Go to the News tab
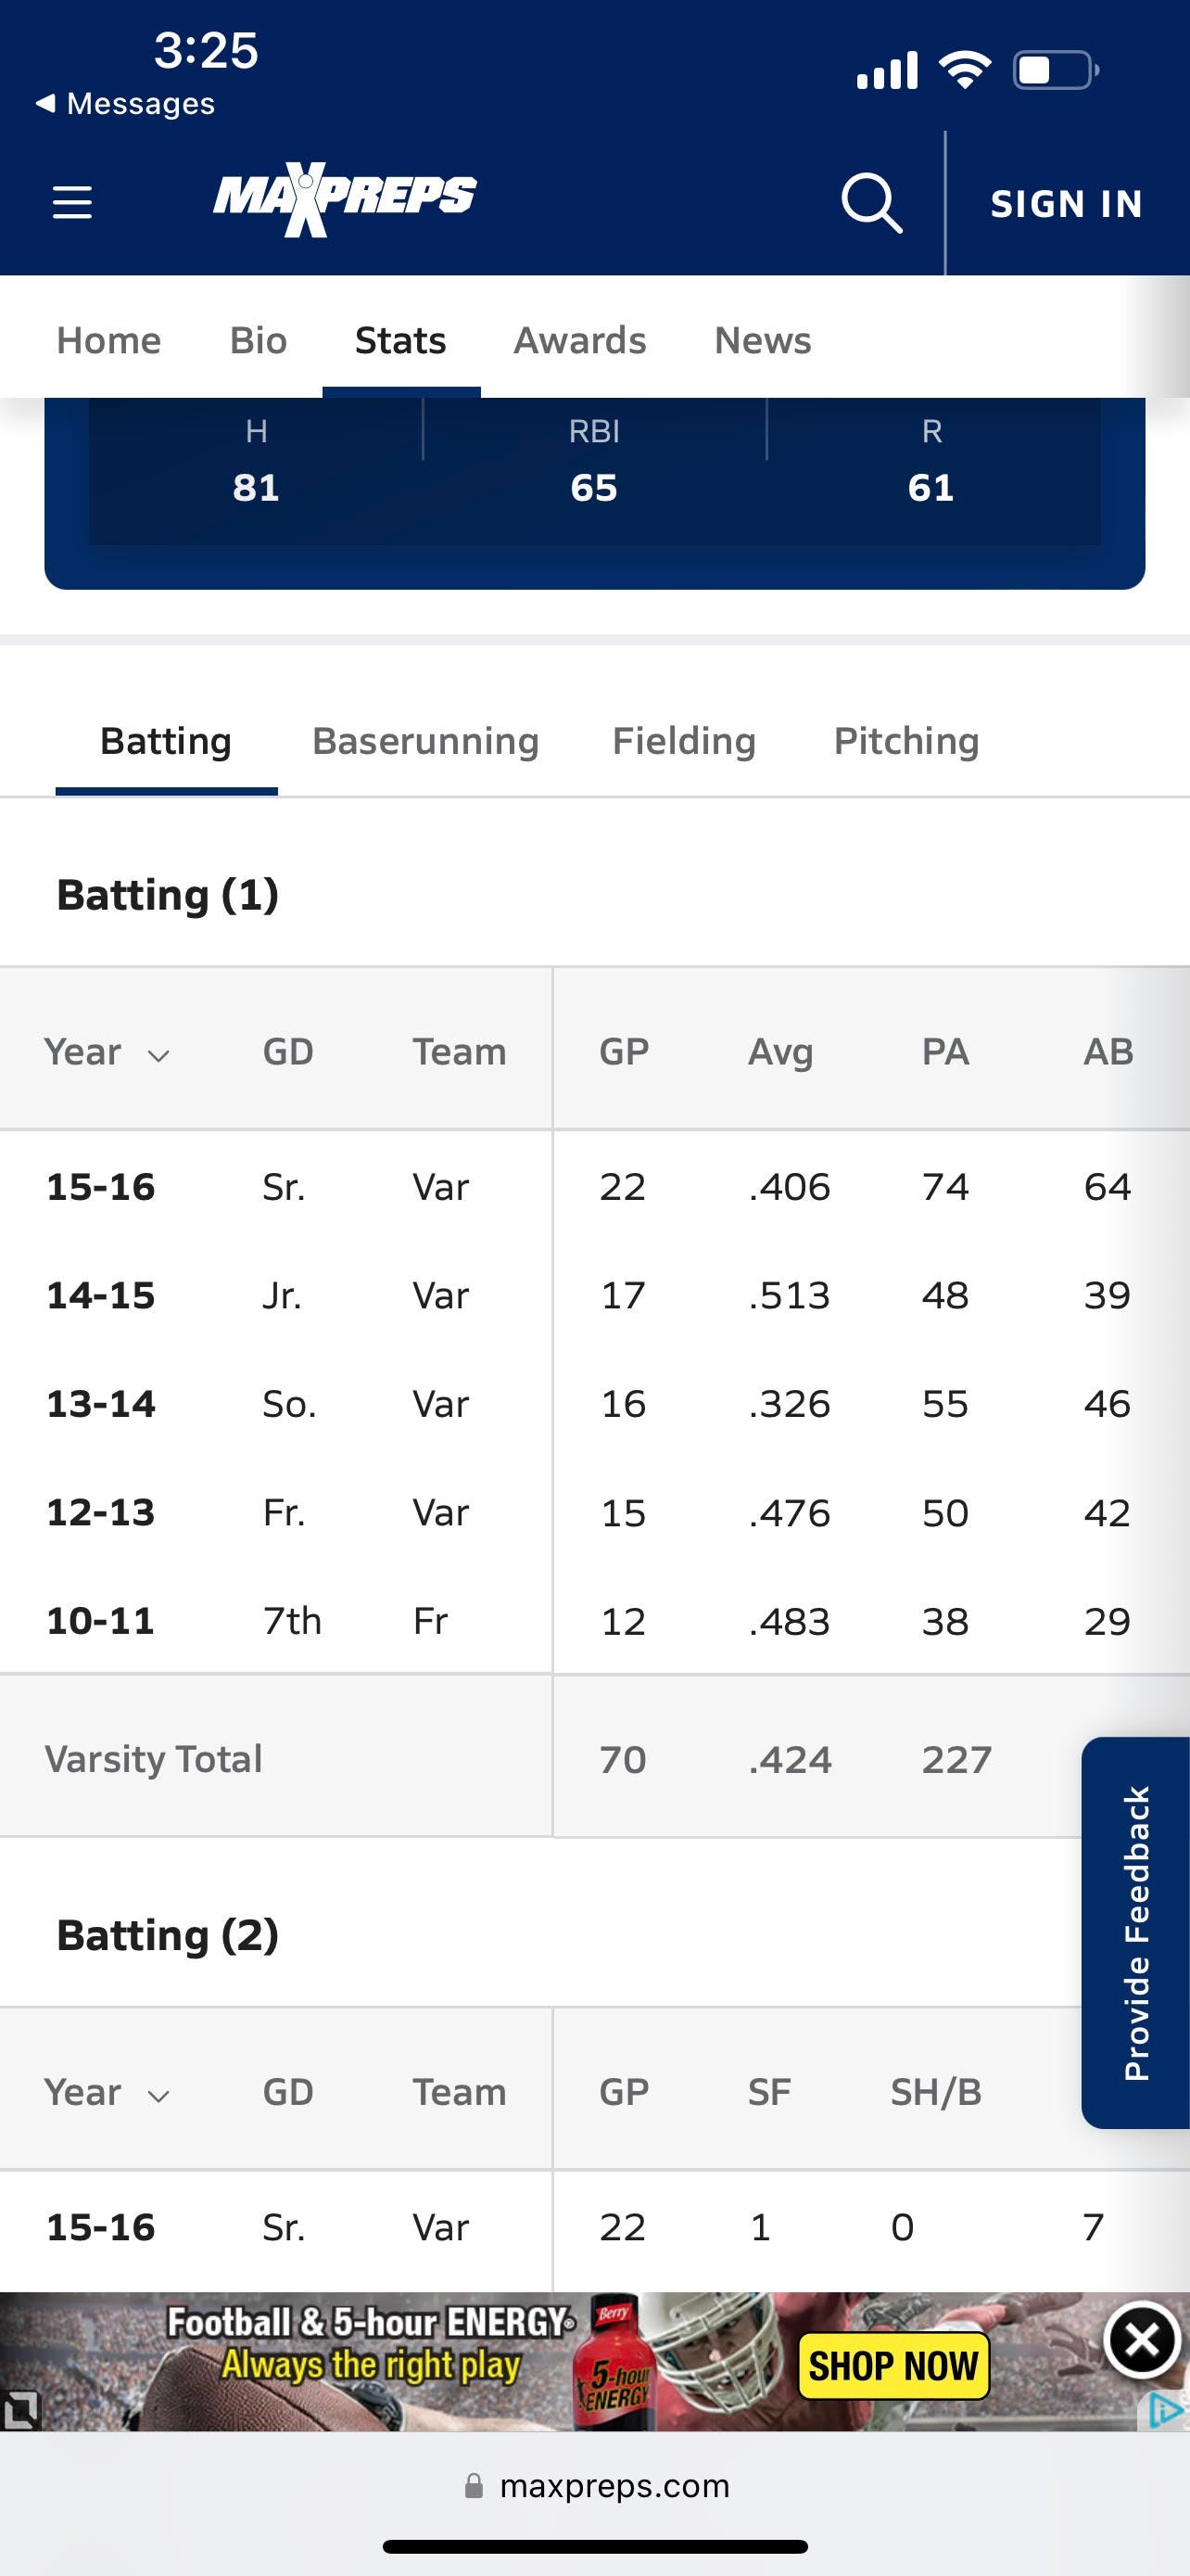Screen dimensions: 1190x2576 (x=763, y=340)
